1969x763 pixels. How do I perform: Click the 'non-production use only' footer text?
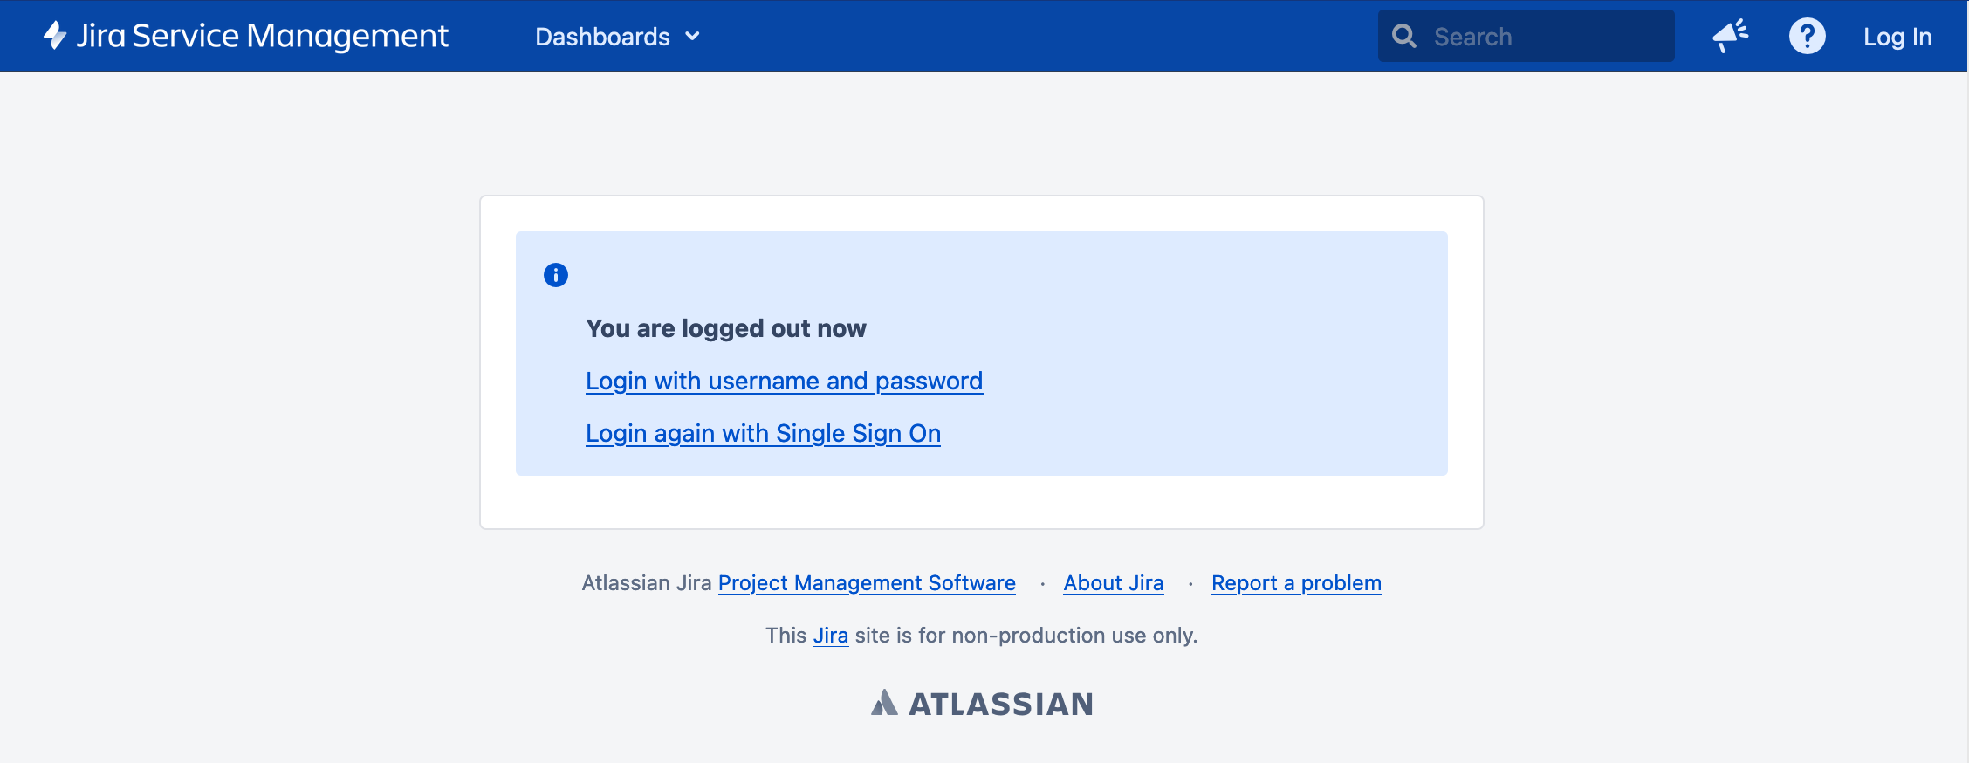coord(1074,635)
